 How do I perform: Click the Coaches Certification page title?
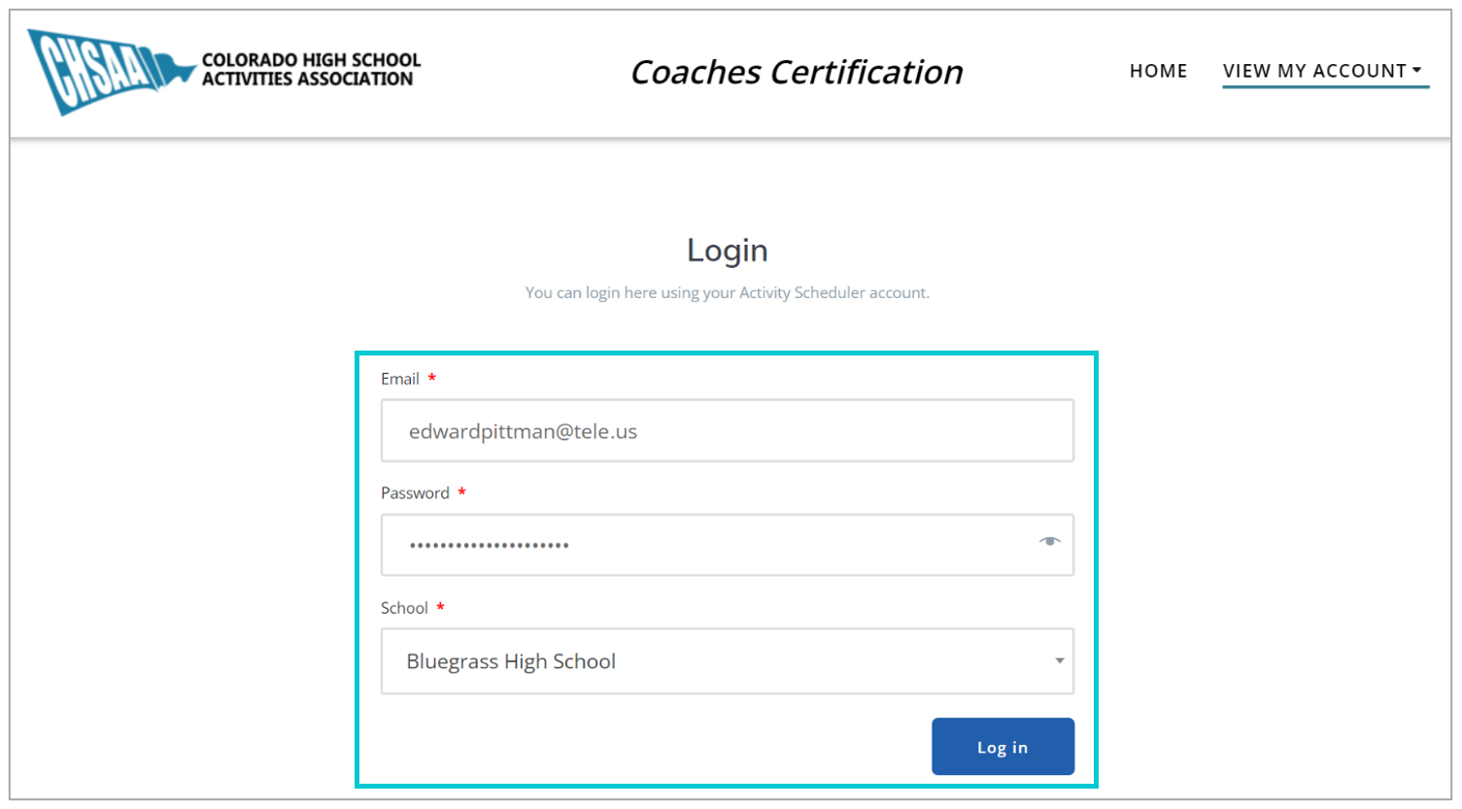click(x=797, y=72)
